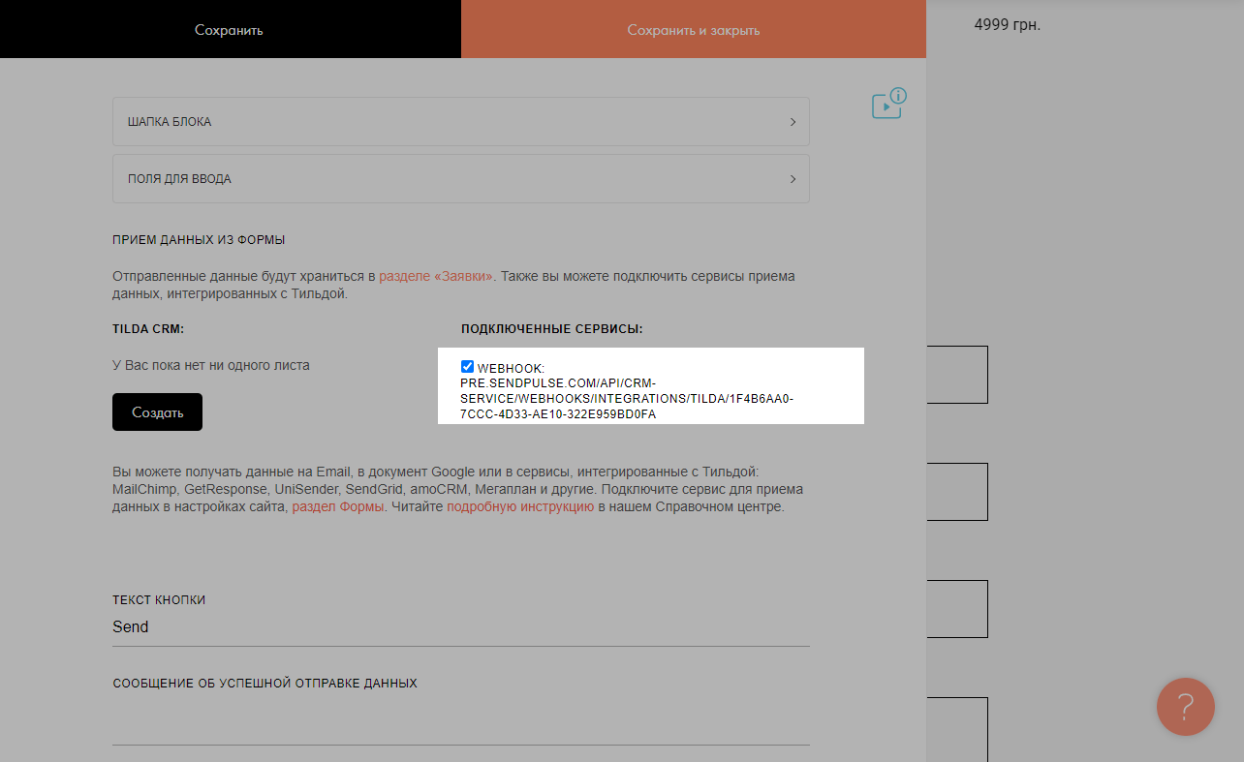The image size is (1244, 762).
Task: Click the chevron arrow on ШАПКА БЛОКА row
Action: tap(793, 122)
